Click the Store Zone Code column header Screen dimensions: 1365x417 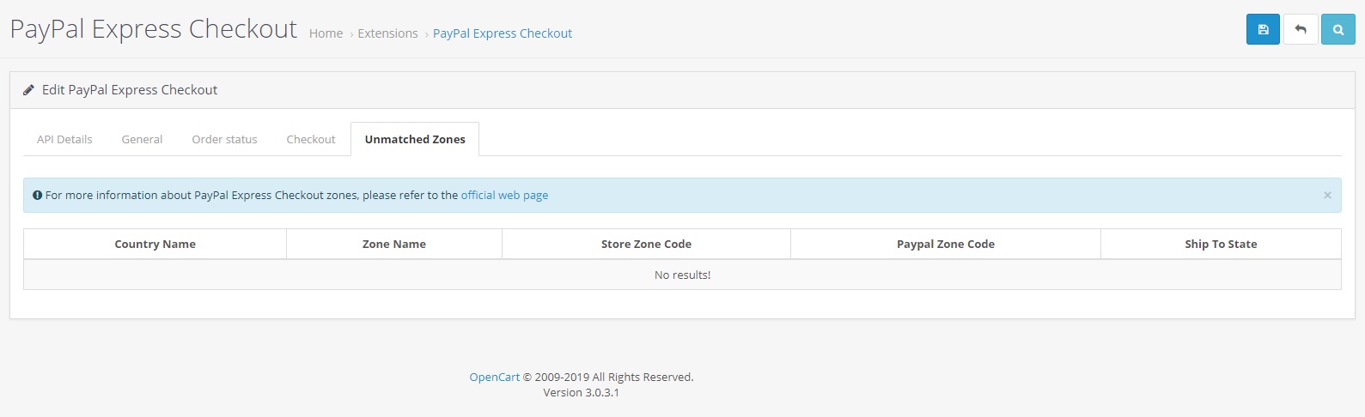click(x=646, y=245)
